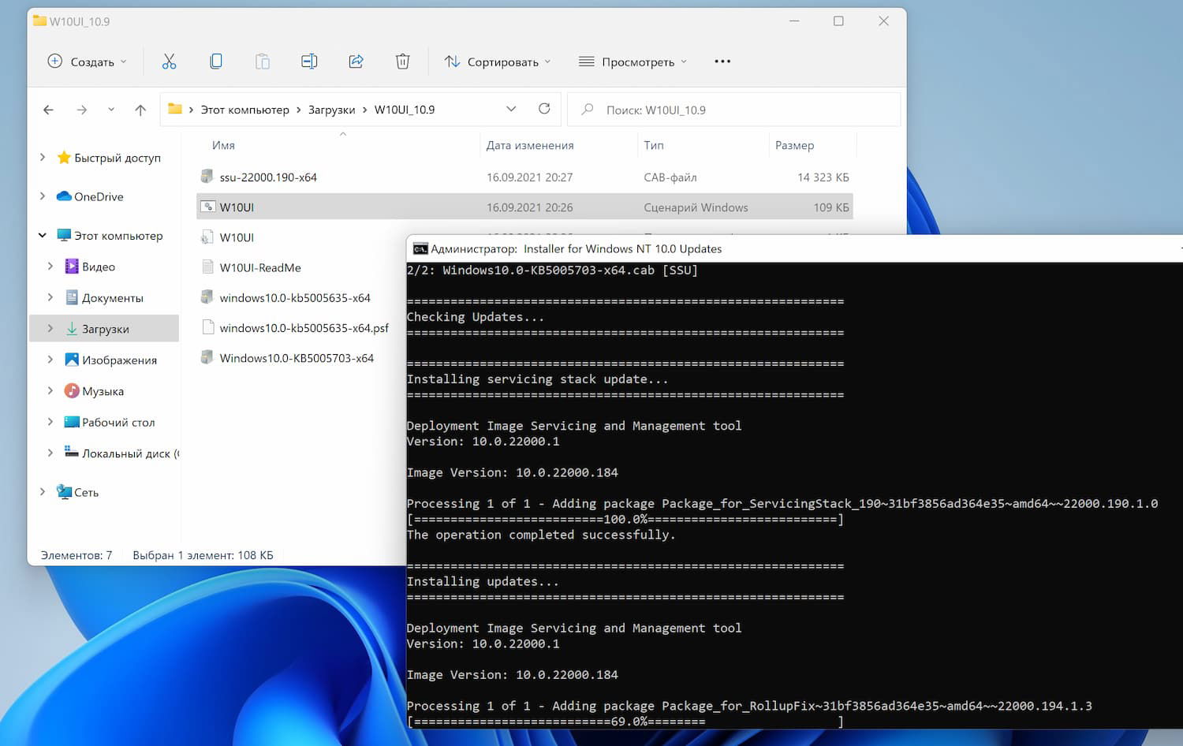
Task: Click the Rename icon in Explorer toolbar
Action: pyautogui.click(x=309, y=62)
